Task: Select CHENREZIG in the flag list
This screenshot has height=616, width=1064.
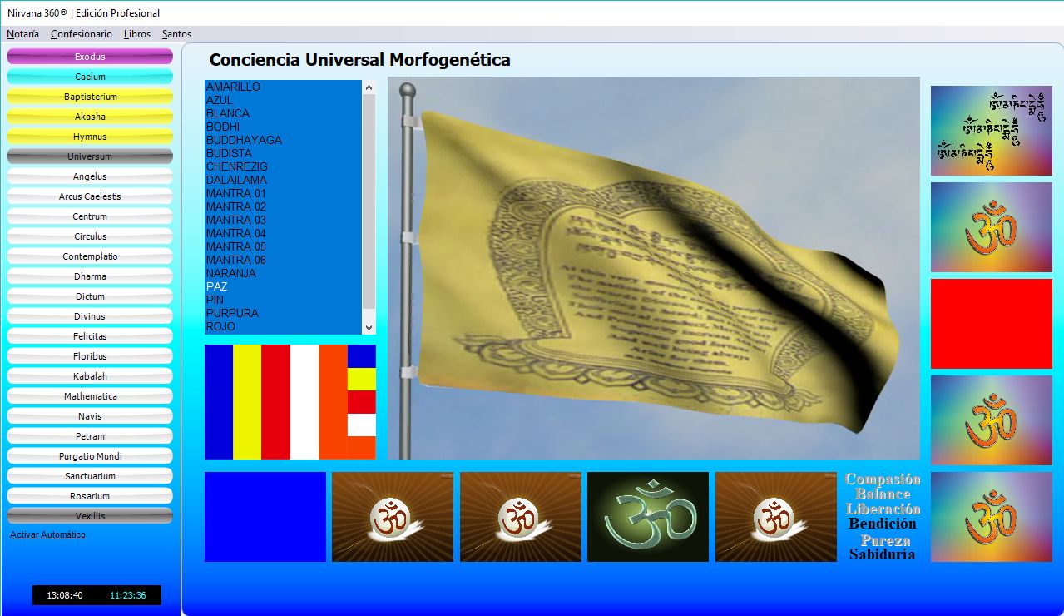Action: pyautogui.click(x=284, y=166)
